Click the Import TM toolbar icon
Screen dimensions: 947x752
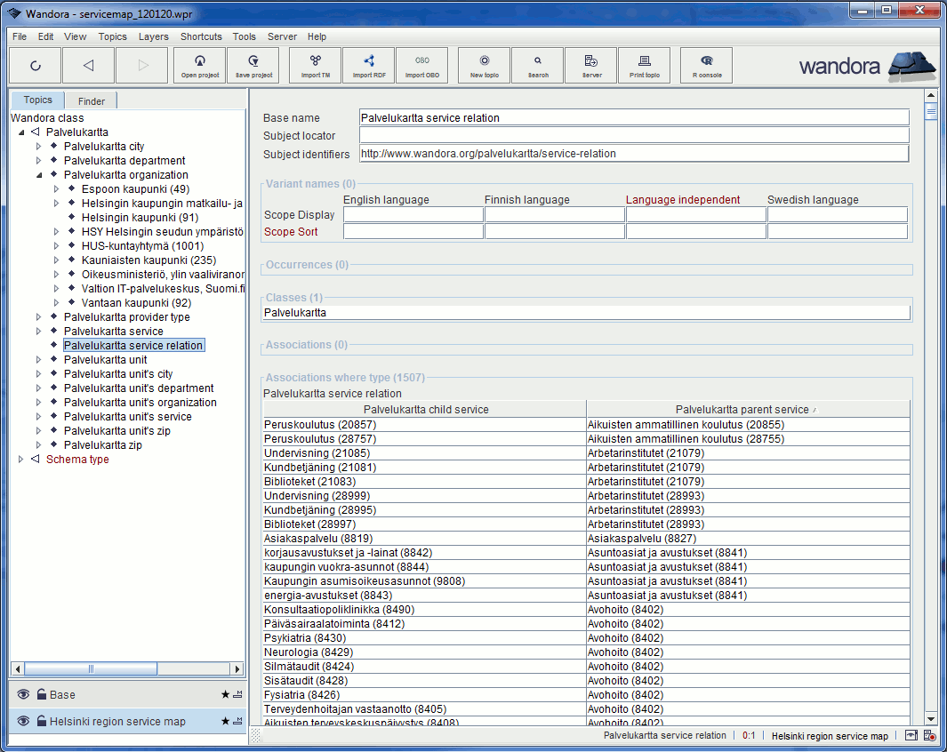[x=315, y=65]
